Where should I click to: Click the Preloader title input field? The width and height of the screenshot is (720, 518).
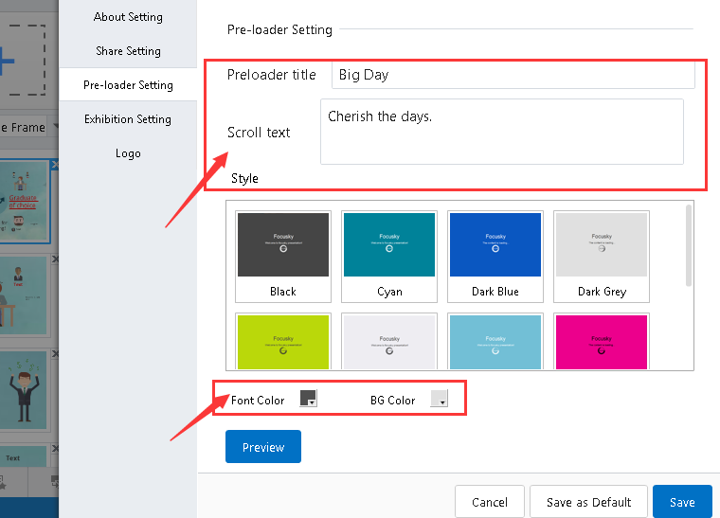[x=513, y=74]
